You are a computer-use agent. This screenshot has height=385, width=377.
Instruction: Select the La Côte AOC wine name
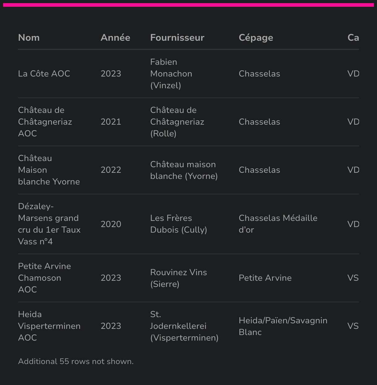click(x=44, y=74)
